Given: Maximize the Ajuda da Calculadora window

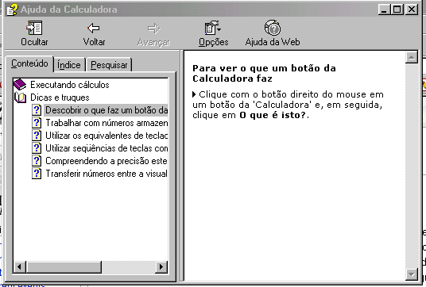Looking at the screenshot, I should click(x=397, y=10).
